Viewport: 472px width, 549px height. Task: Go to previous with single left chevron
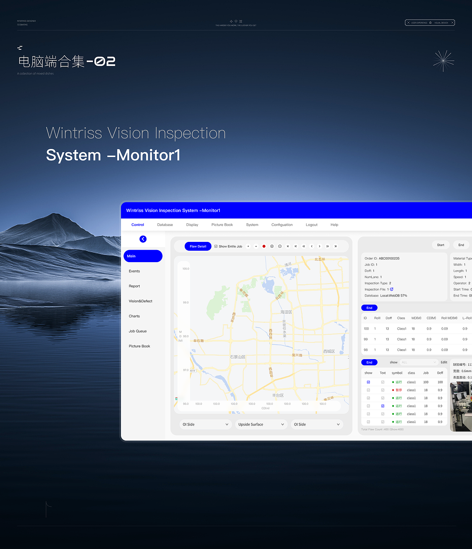pos(312,246)
